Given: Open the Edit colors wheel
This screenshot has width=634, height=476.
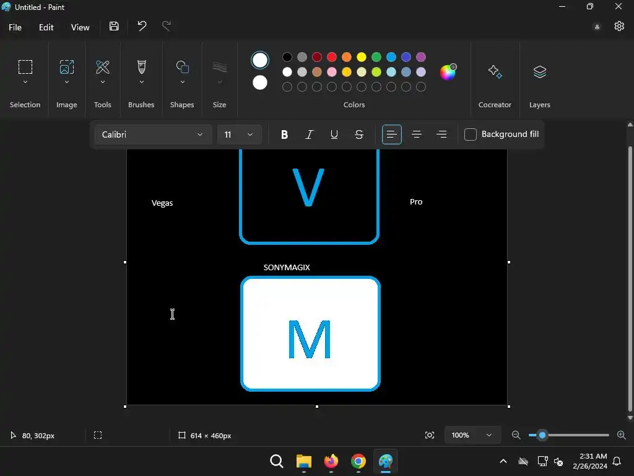Looking at the screenshot, I should click(448, 72).
